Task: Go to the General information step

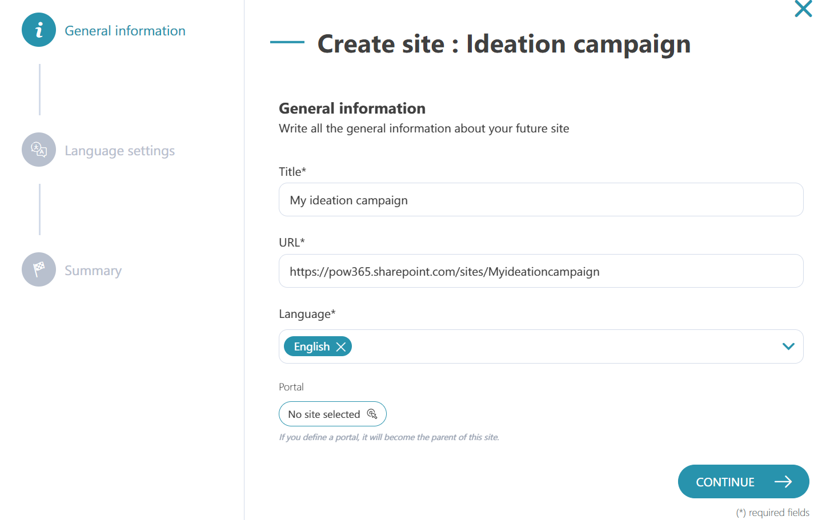Action: (125, 31)
